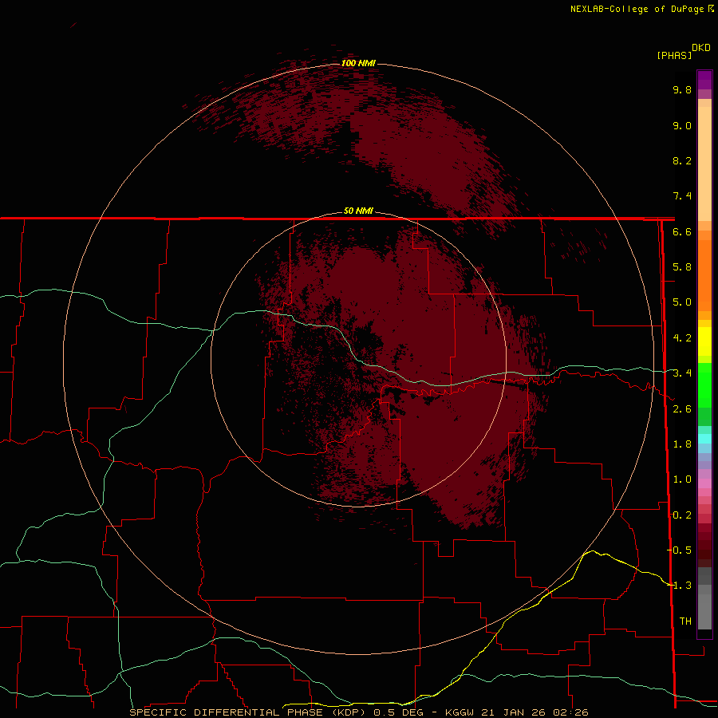
Task: Click the 8.2 scale value
Action: [682, 160]
